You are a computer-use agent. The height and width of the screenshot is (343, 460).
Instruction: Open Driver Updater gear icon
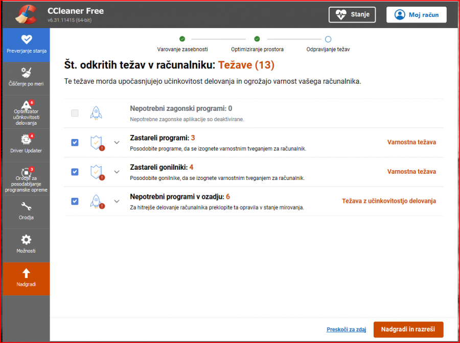(x=26, y=140)
